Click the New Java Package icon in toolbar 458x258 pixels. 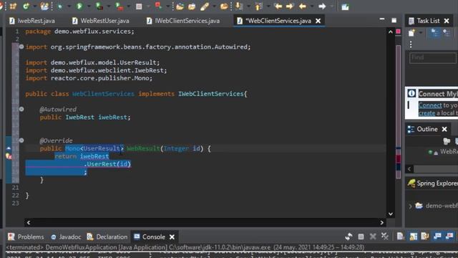point(13,6)
